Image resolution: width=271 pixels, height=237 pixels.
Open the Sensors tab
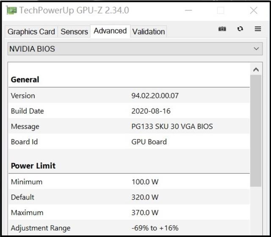(x=74, y=32)
